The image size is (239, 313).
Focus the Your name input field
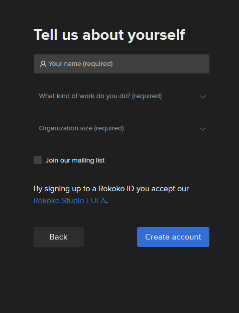coord(122,64)
